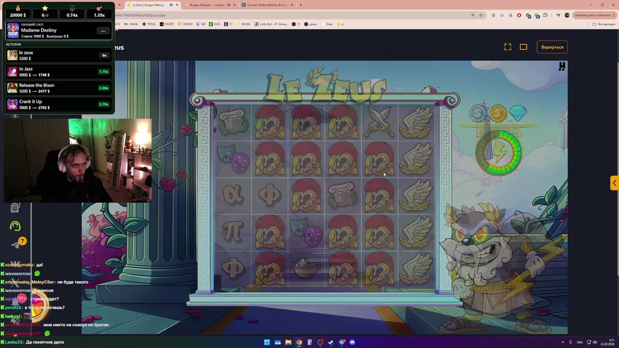Open the FACEIT bookmark
This screenshot has height=348, width=619.
[x=167, y=24]
